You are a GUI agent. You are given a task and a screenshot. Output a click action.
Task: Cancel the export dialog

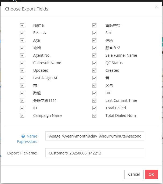coord(134,174)
